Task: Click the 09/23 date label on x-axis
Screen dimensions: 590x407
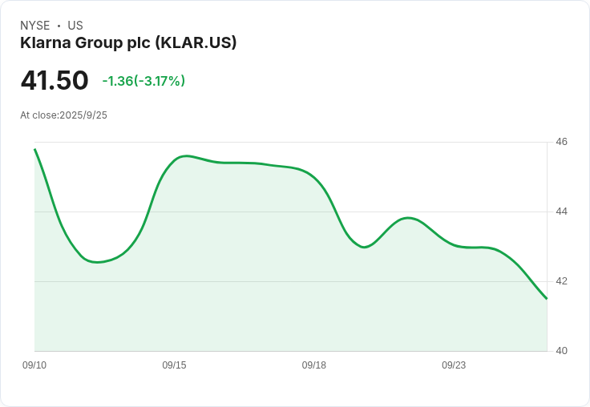Action: tap(454, 365)
